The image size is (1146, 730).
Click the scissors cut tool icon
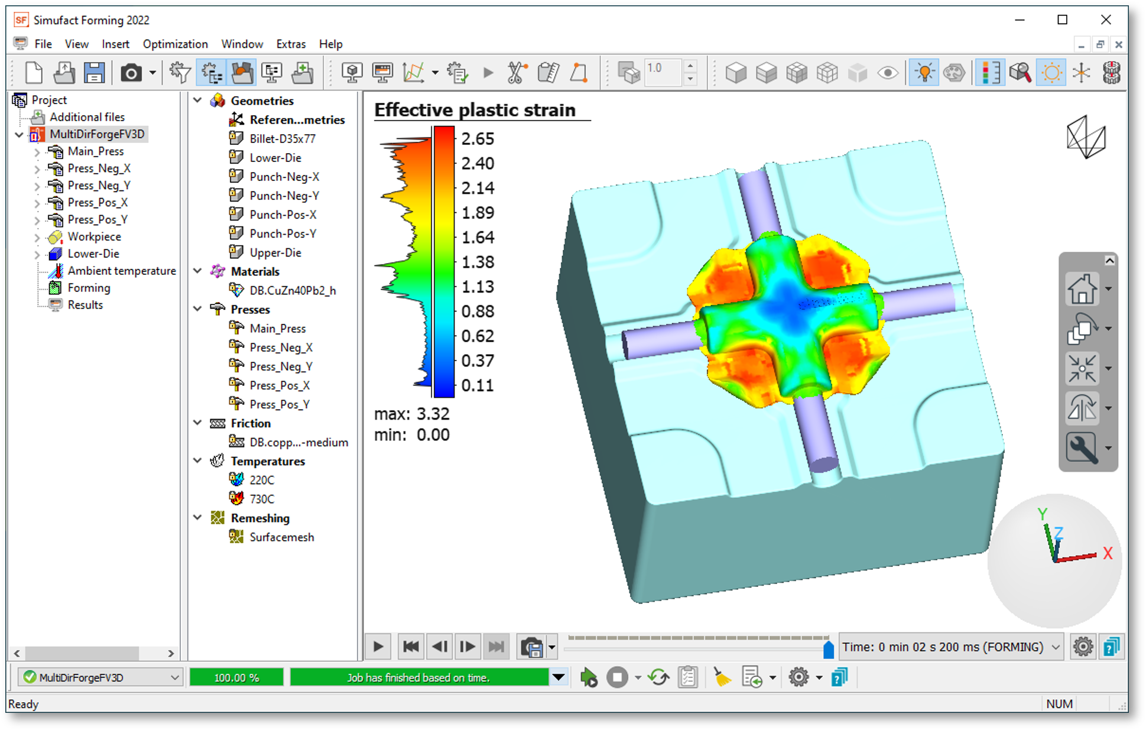[x=516, y=73]
